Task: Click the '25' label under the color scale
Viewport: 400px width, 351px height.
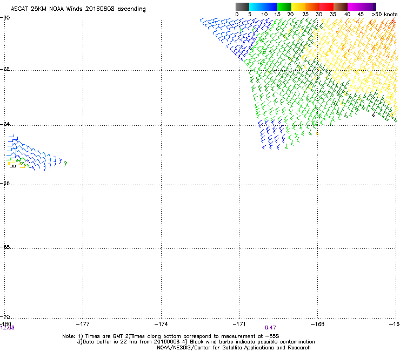Action: [x=305, y=15]
